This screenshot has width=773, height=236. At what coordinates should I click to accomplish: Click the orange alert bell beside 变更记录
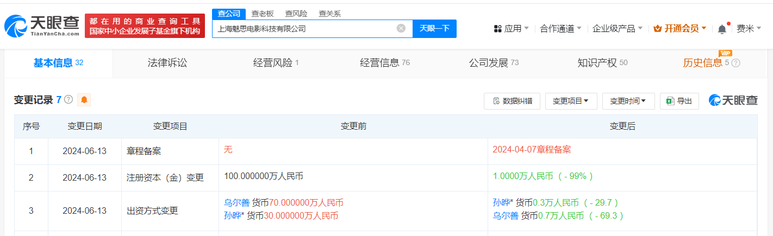tap(84, 100)
